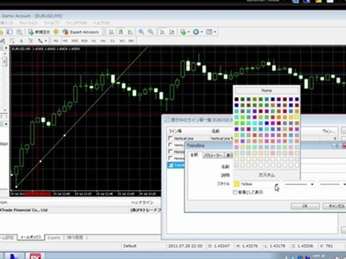Switch chart to bar chart mode
This screenshot has width=346, height=259.
tap(111, 32)
